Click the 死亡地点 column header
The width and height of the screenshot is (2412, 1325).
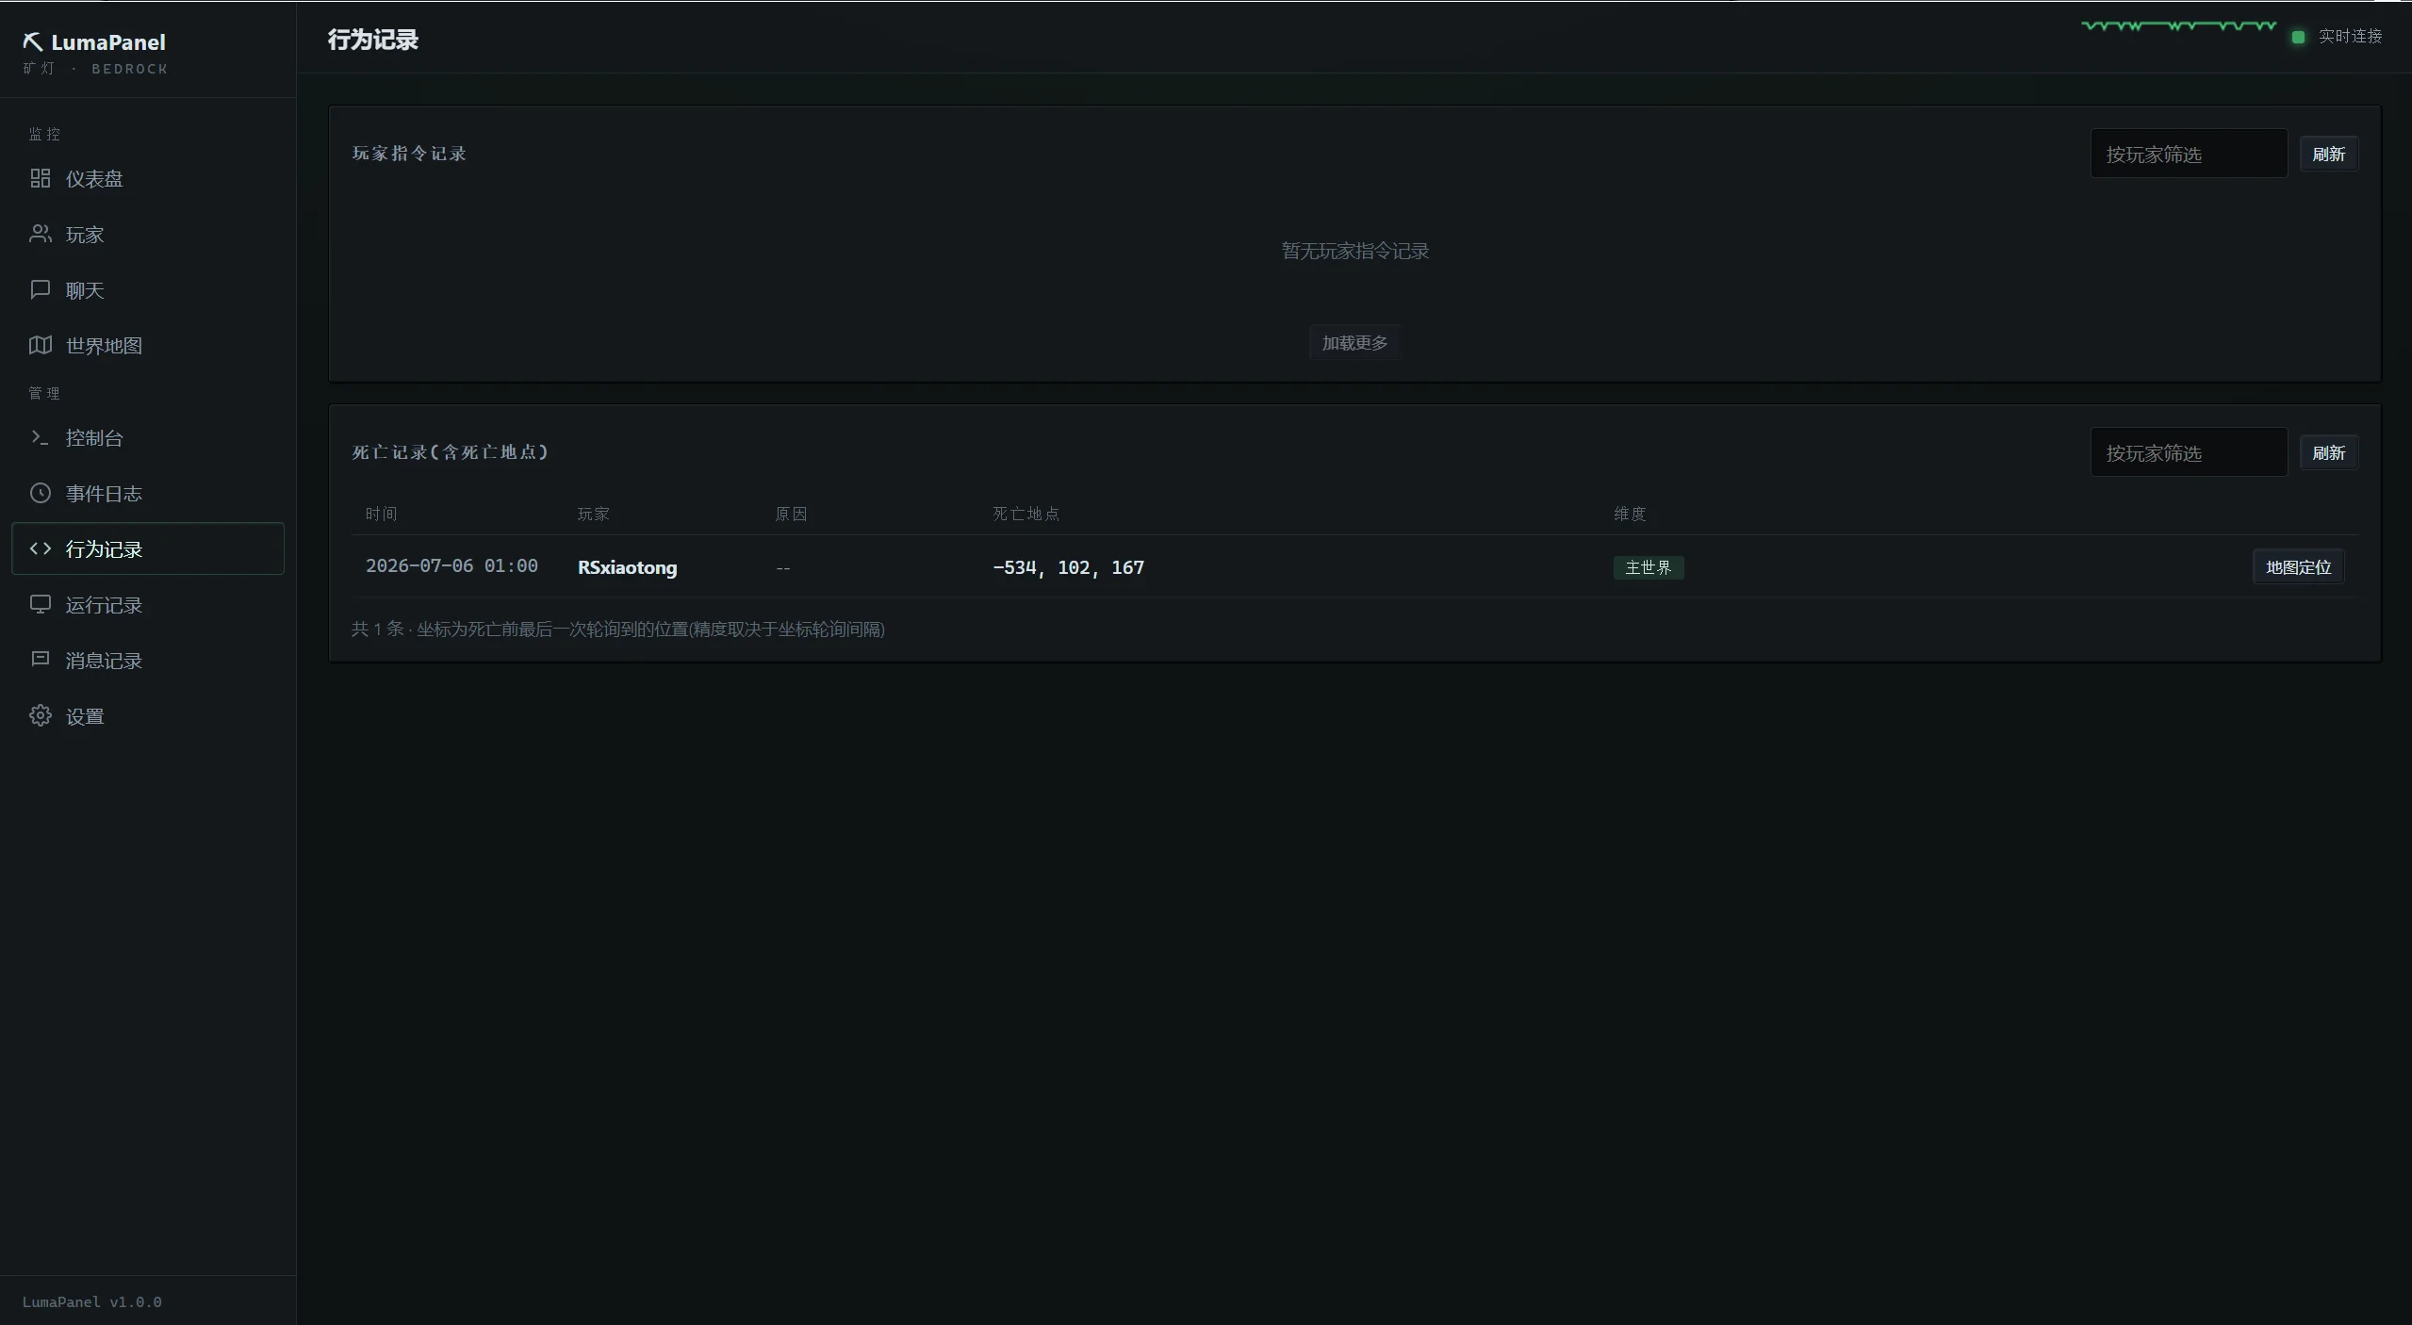coord(1026,514)
